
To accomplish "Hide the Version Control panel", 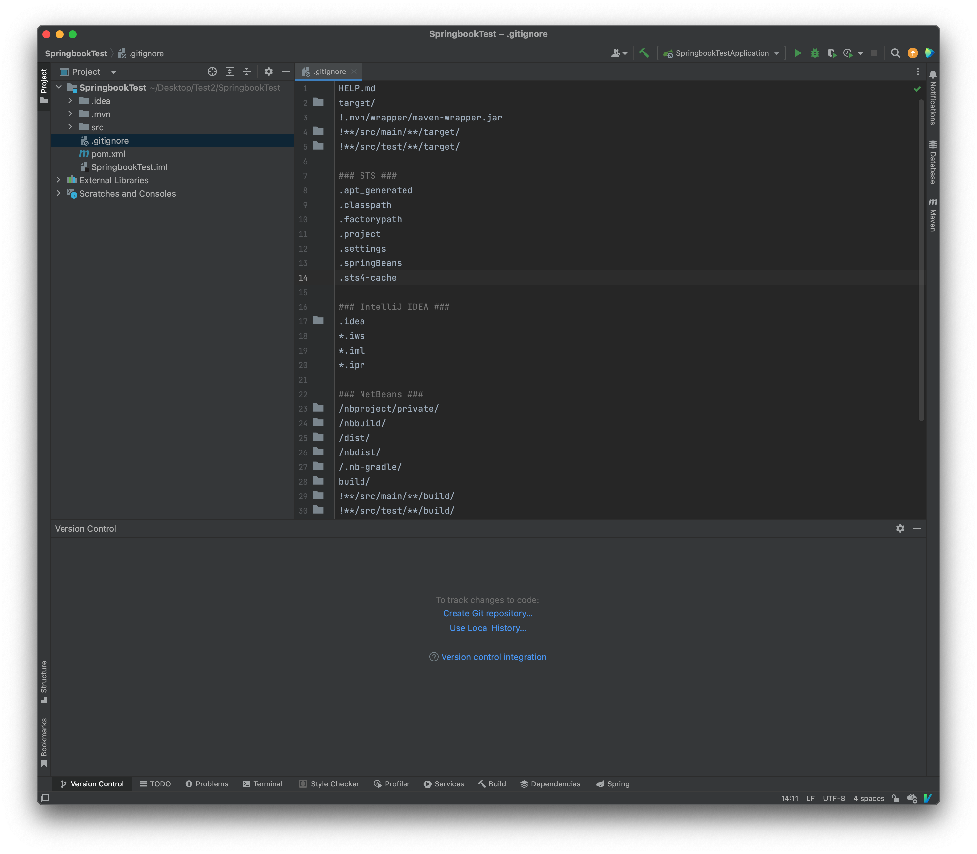I will point(917,529).
